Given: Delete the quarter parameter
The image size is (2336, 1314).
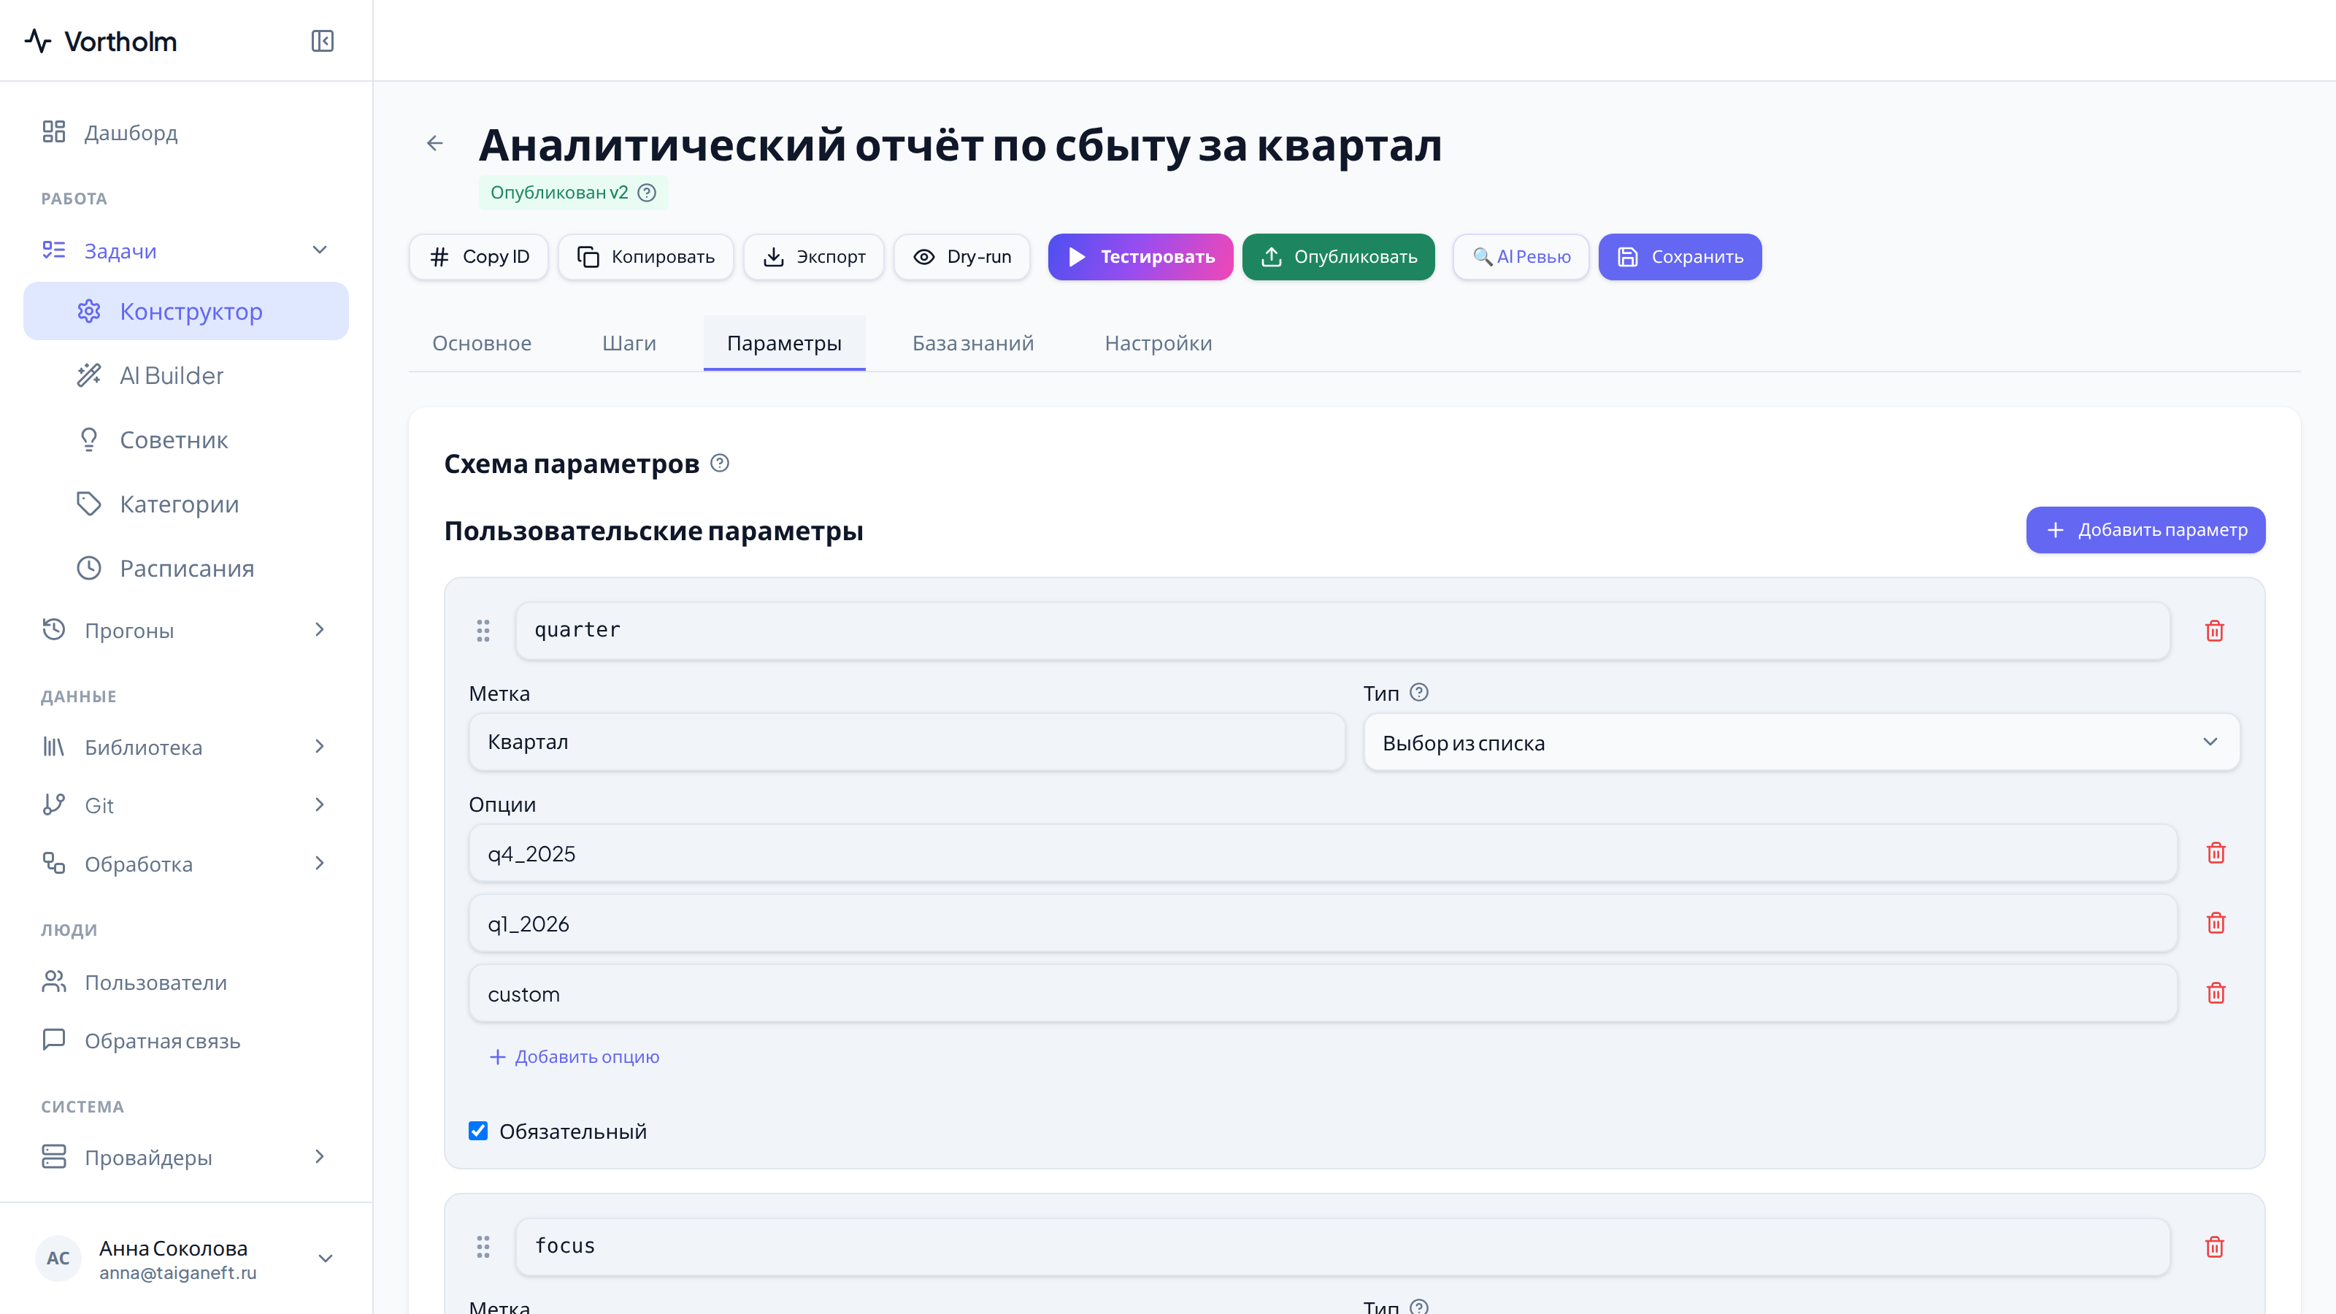Looking at the screenshot, I should (x=2215, y=630).
